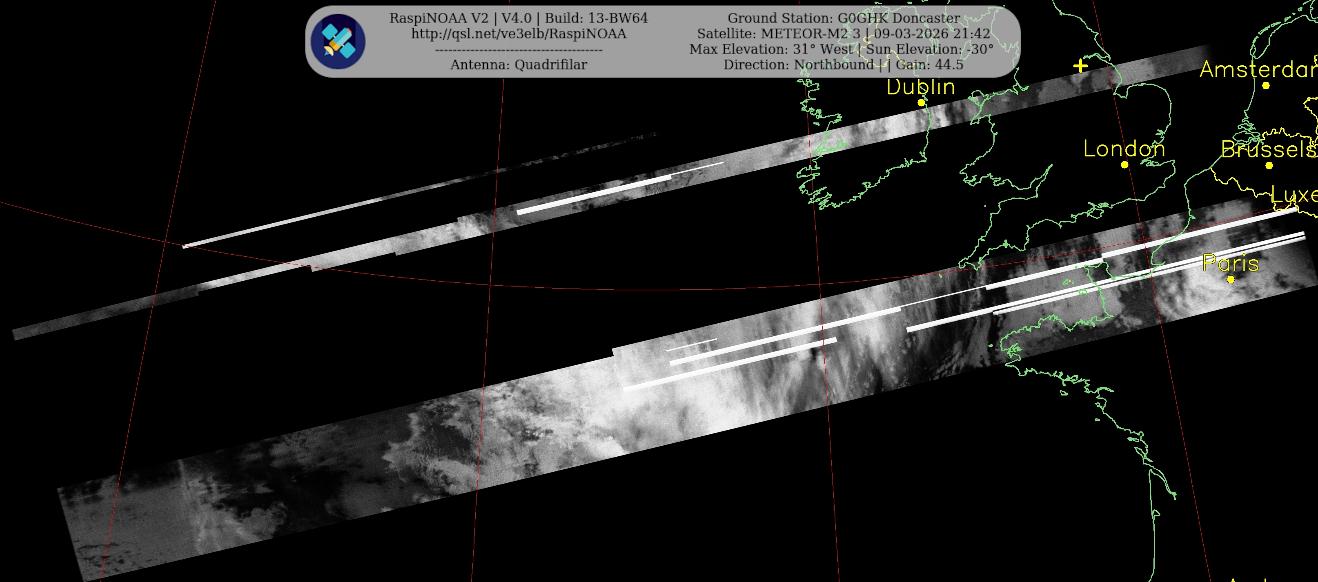Click the London city marker dot
The width and height of the screenshot is (1318, 582).
1124,164
